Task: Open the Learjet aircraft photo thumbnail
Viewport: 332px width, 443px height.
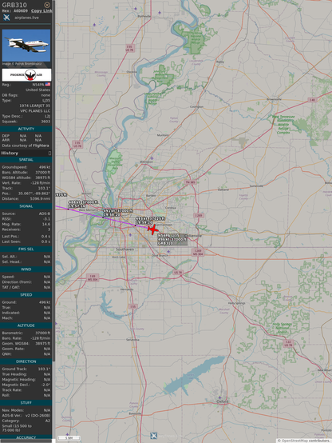Action: pos(26,46)
